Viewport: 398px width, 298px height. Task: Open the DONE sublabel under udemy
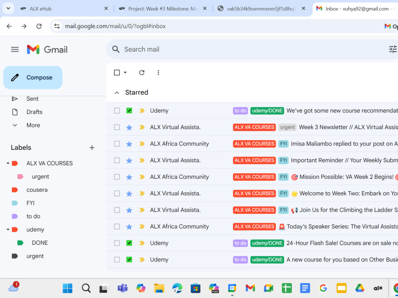(x=40, y=243)
